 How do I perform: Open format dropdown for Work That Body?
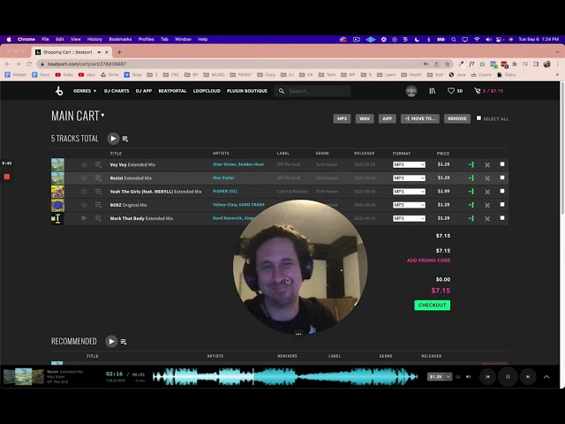[x=409, y=218]
